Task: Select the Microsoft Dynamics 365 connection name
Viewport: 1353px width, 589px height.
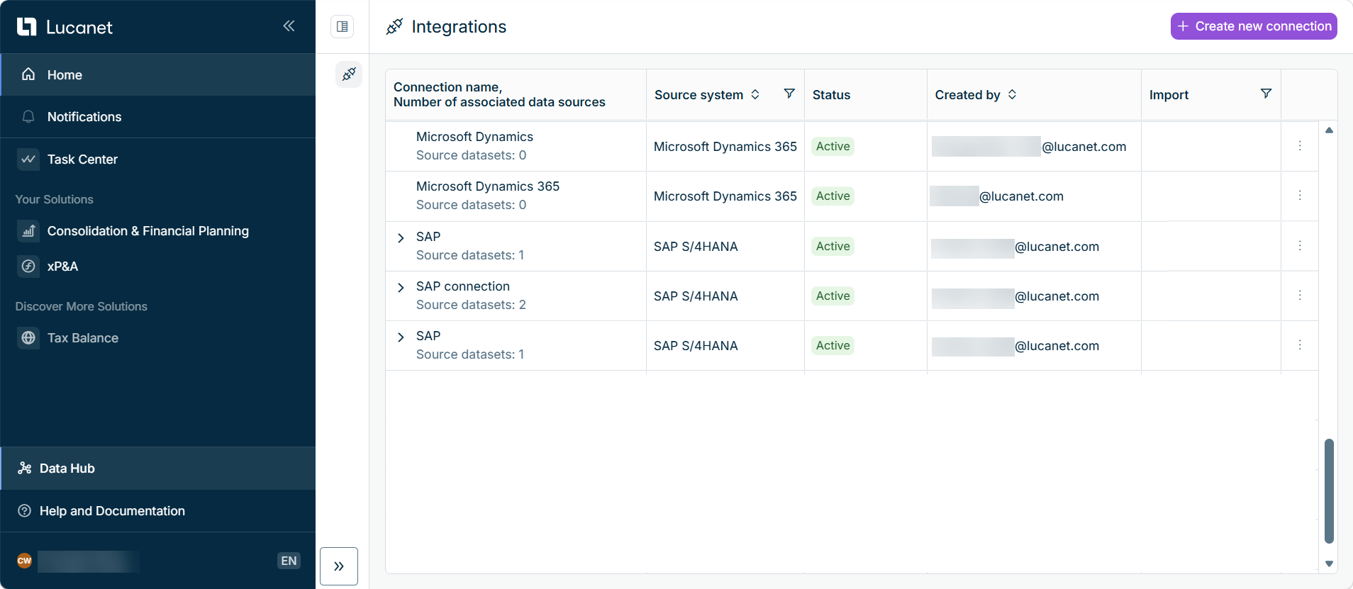Action: [488, 186]
